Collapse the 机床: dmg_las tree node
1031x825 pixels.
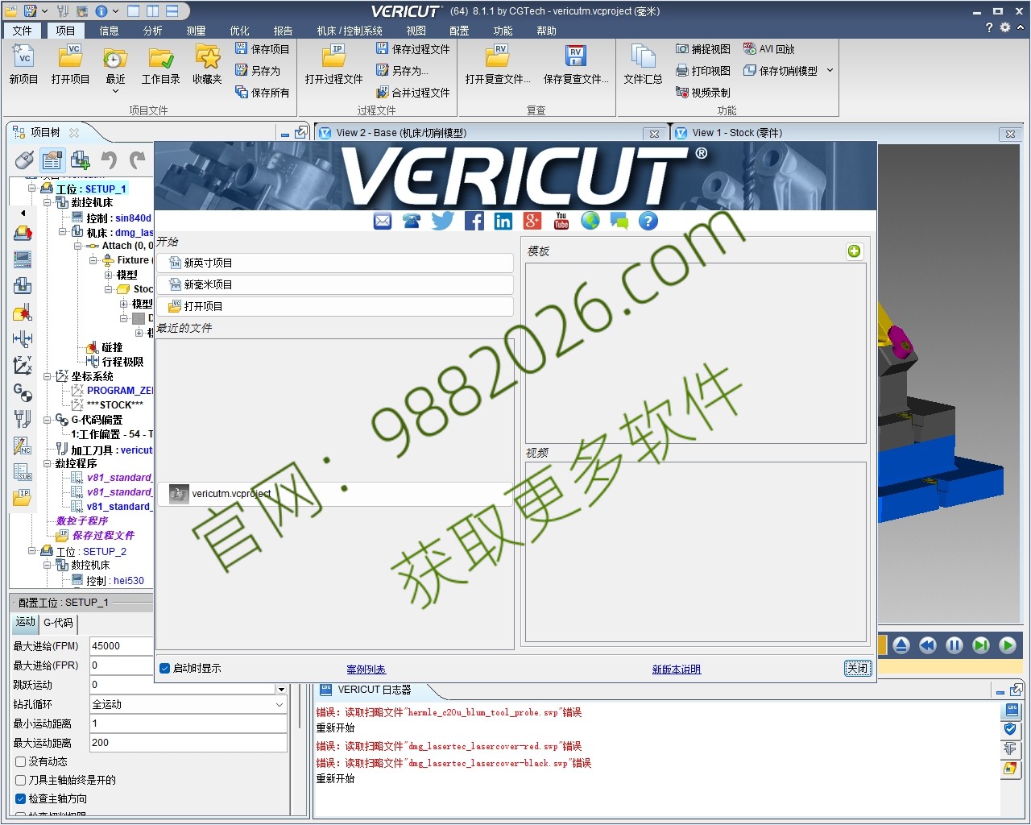[x=63, y=232]
